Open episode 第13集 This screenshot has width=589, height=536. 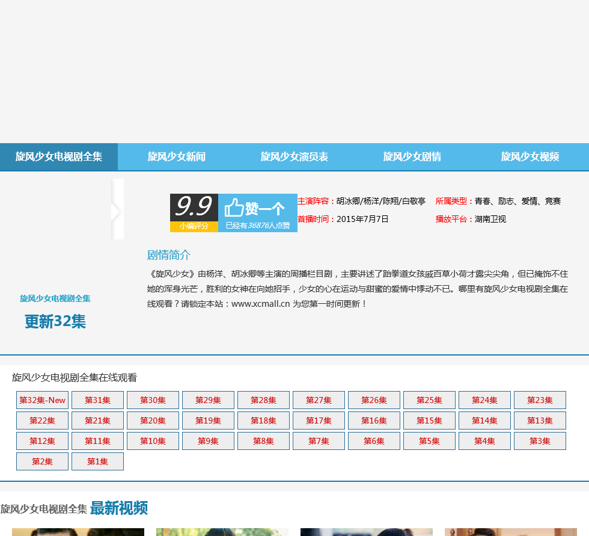[540, 420]
